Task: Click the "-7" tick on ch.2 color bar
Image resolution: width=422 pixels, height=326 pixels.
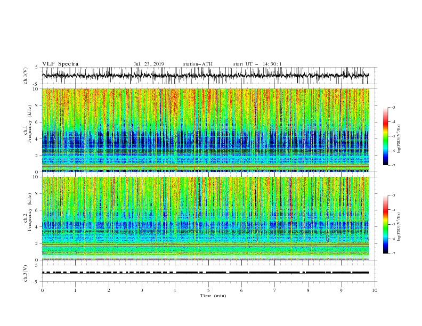Action: (x=393, y=254)
